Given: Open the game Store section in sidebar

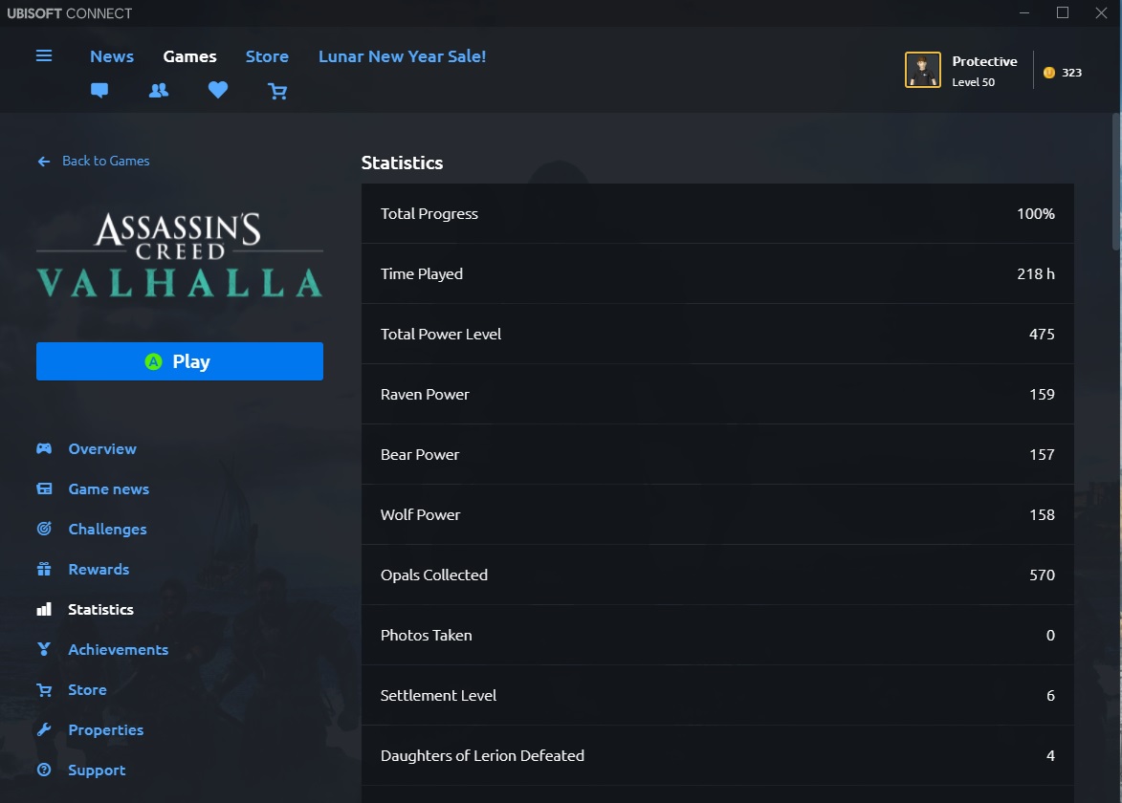Looking at the screenshot, I should 87,689.
